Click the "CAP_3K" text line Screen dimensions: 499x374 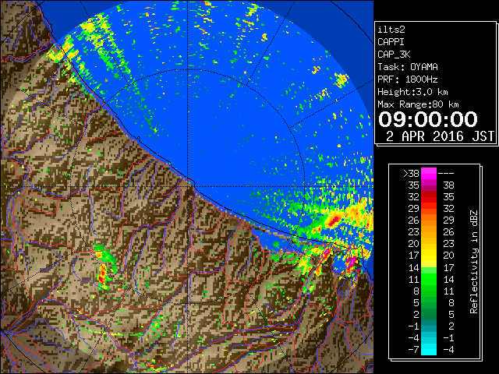point(394,55)
